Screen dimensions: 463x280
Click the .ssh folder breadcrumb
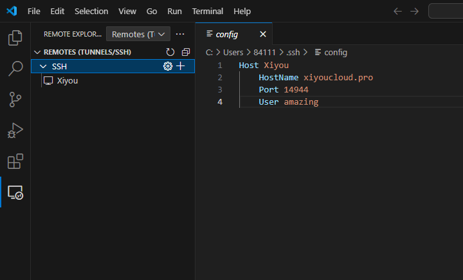pyautogui.click(x=293, y=52)
